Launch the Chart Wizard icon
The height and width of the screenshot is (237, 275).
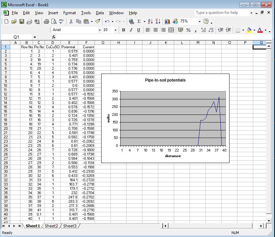point(167,21)
